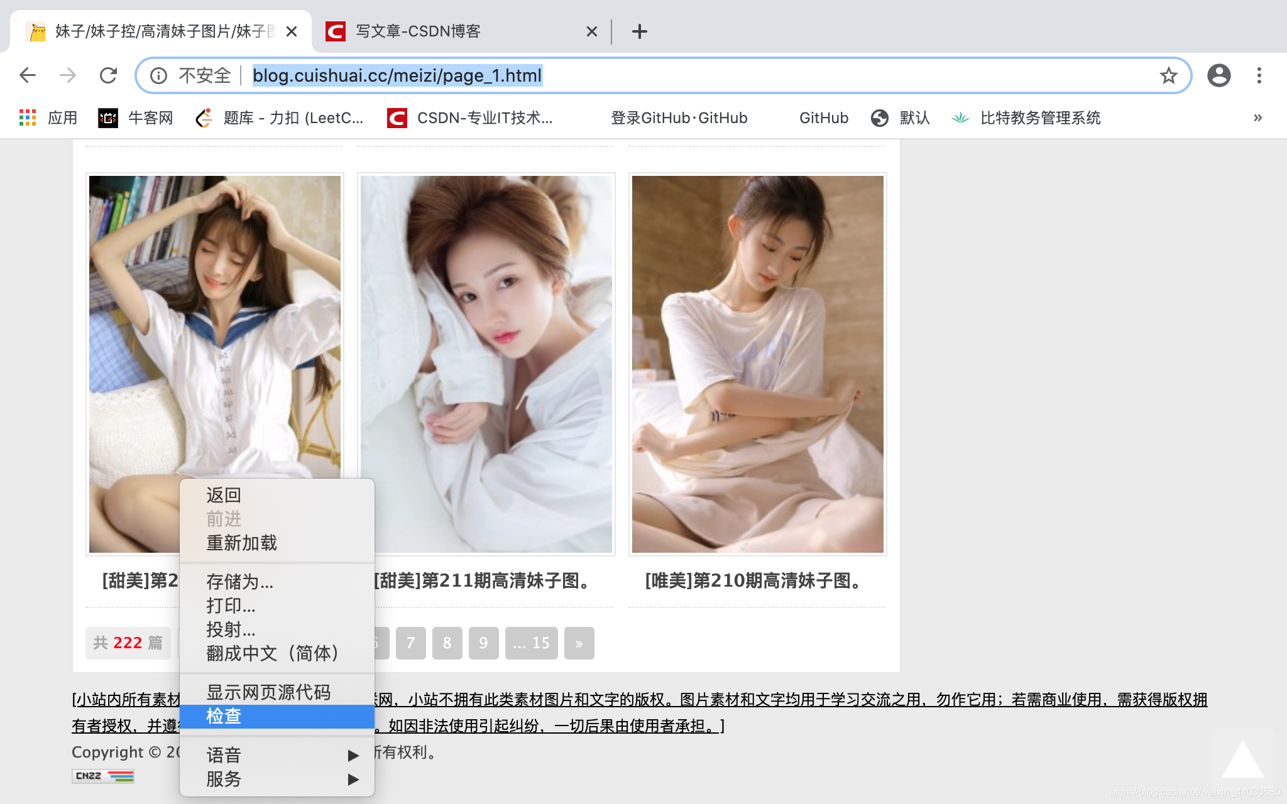Image resolution: width=1287 pixels, height=804 pixels.
Task: Expand hidden bookmarks overflow chevron
Action: (1257, 117)
